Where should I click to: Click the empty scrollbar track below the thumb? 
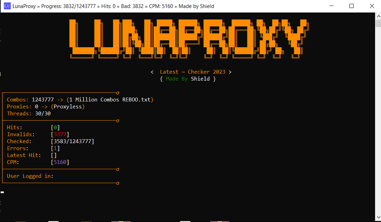[x=378, y=121]
